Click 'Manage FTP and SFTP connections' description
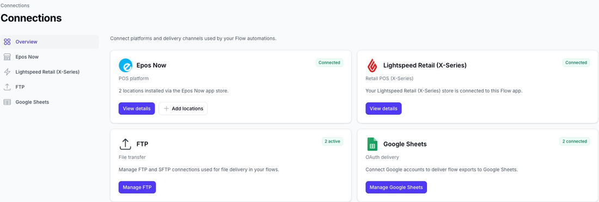This screenshot has width=599, height=202. 199,169
